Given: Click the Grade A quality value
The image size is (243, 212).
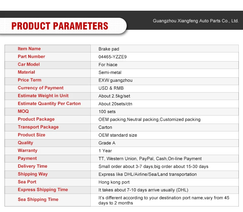Looking at the screenshot, I should point(107,143).
